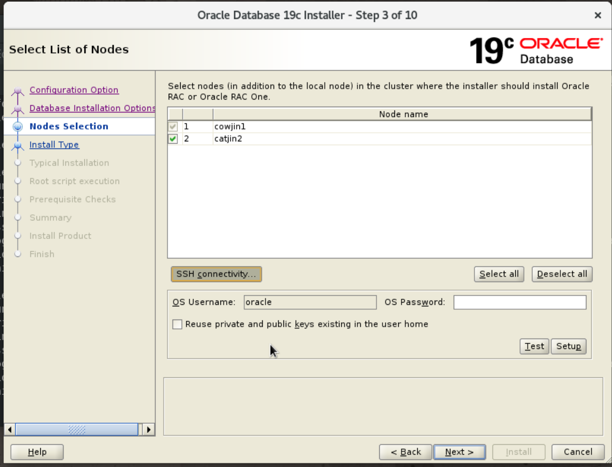Click the Test SSH button
612x467 pixels.
pyautogui.click(x=534, y=347)
